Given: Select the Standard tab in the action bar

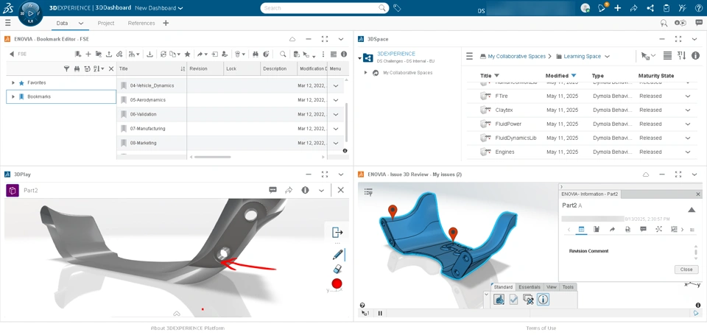Looking at the screenshot, I should [x=503, y=287].
